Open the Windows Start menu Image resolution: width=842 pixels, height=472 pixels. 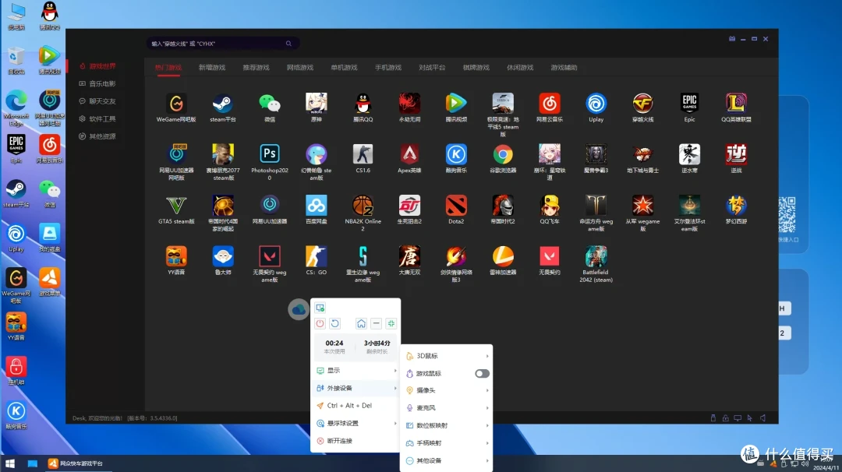click(x=9, y=463)
